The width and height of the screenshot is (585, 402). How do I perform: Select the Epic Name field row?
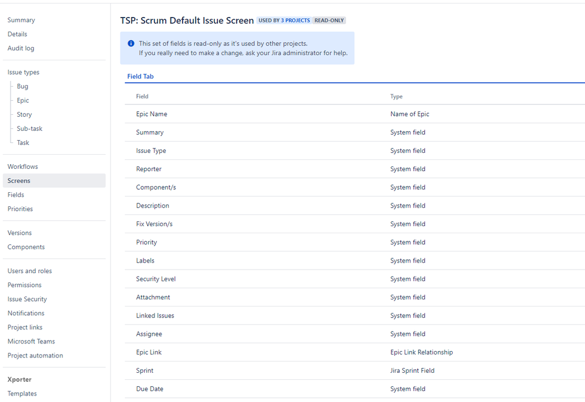pos(355,114)
